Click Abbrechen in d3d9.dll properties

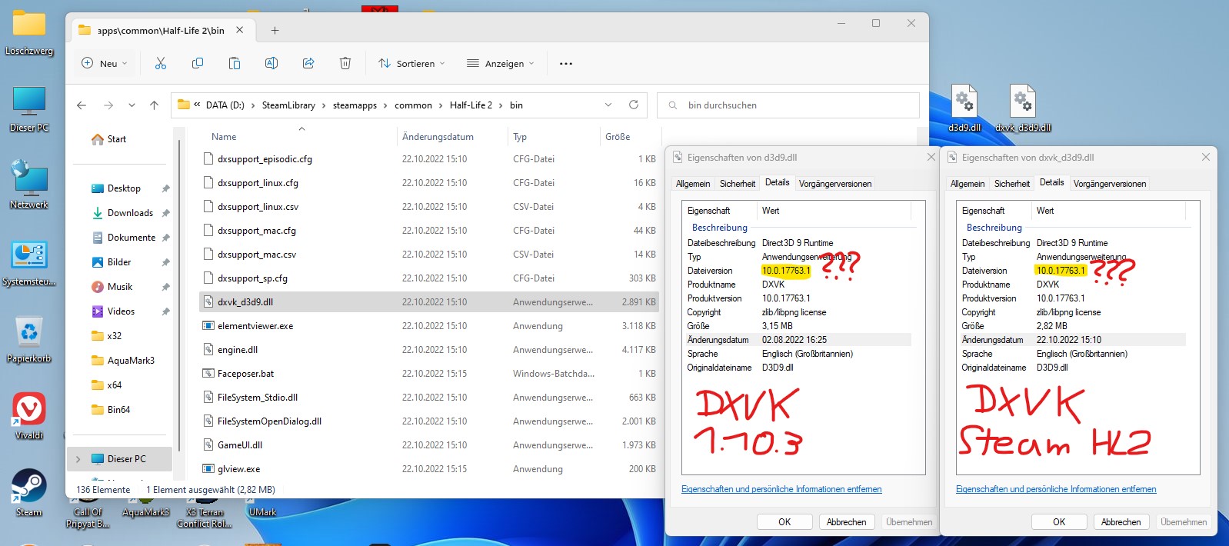[x=846, y=522]
